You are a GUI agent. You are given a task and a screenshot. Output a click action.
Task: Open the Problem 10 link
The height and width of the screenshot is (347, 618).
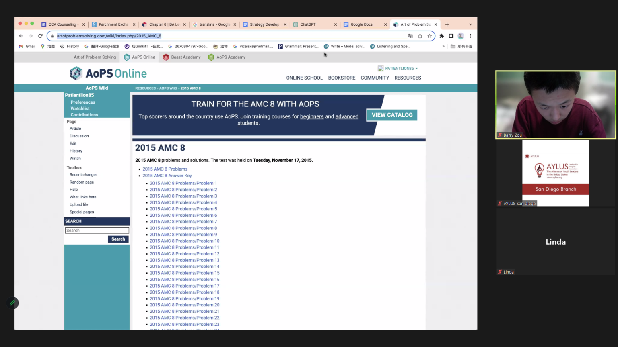(x=185, y=241)
